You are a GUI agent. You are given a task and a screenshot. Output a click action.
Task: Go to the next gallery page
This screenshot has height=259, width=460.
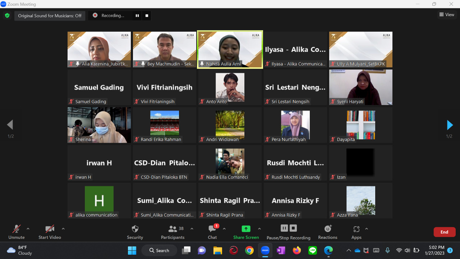[x=450, y=125]
